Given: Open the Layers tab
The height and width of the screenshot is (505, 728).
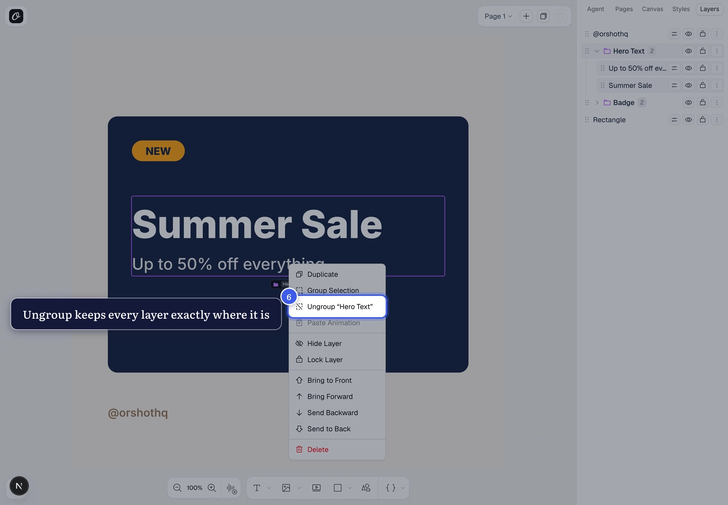Looking at the screenshot, I should click(x=709, y=9).
